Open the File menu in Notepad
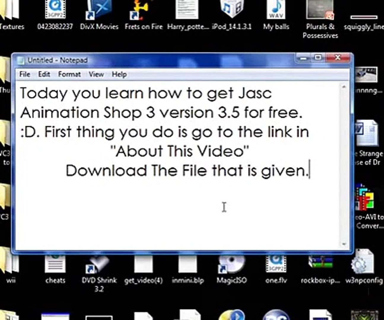This screenshot has width=384, height=320. [25, 74]
